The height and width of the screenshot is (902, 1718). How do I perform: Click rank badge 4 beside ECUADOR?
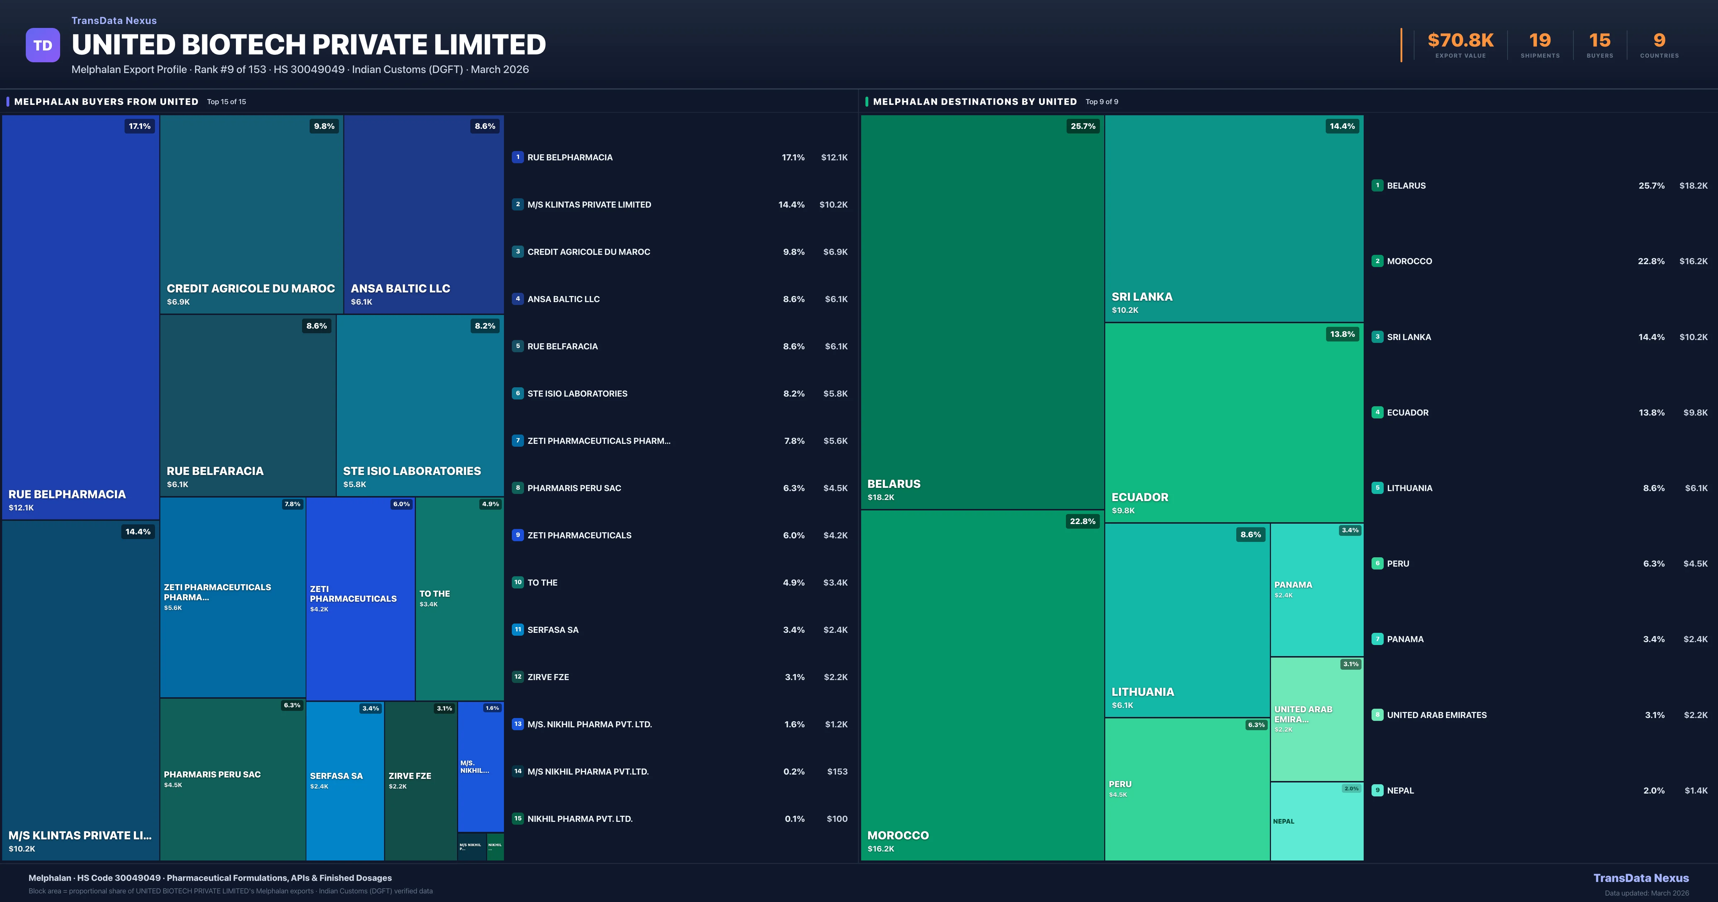[1377, 412]
